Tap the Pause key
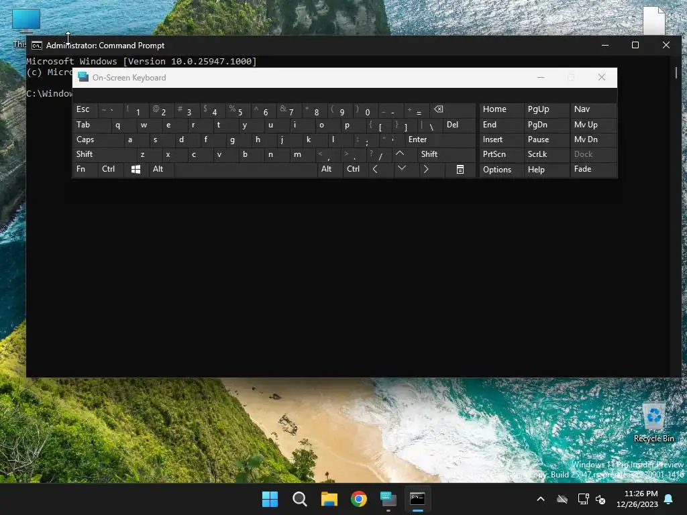Screen dimensions: 687x515 [546, 139]
